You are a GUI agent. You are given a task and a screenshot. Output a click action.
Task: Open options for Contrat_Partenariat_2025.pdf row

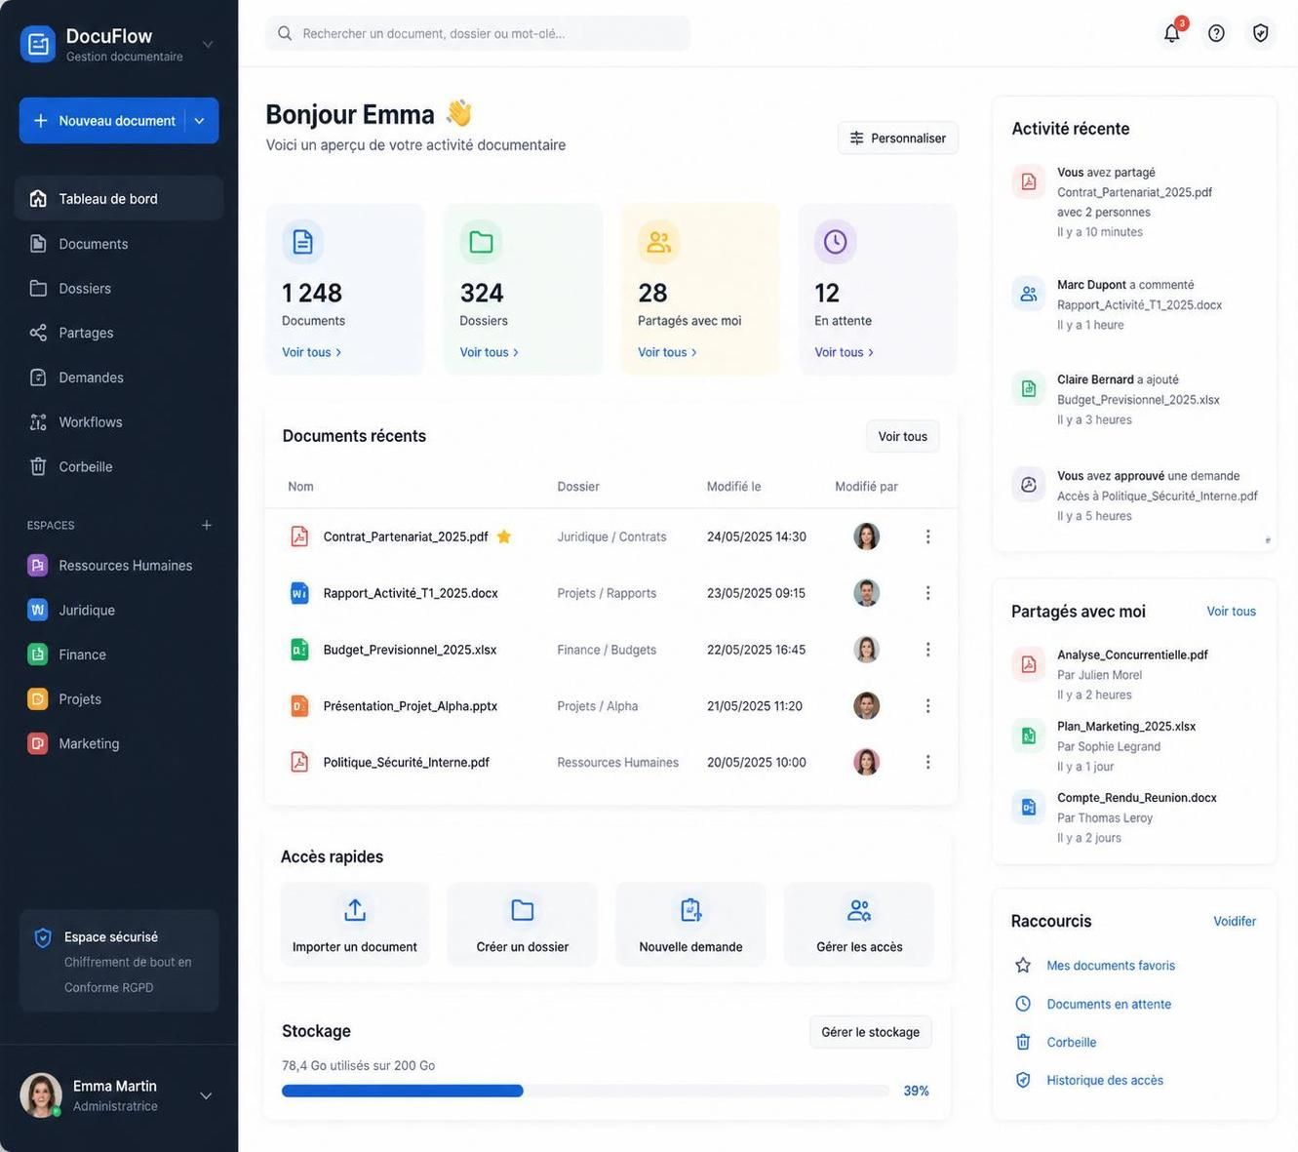(x=927, y=536)
